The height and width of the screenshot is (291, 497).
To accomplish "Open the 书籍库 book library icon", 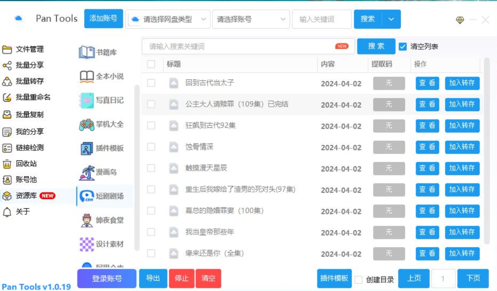I will tap(86, 53).
